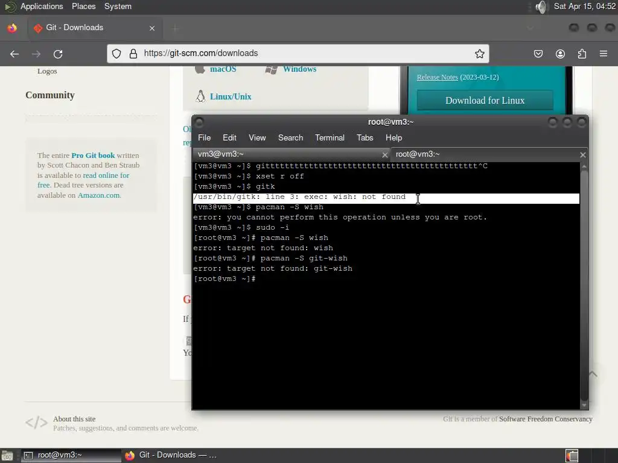Open the Places menu
618x463 pixels.
[83, 6]
